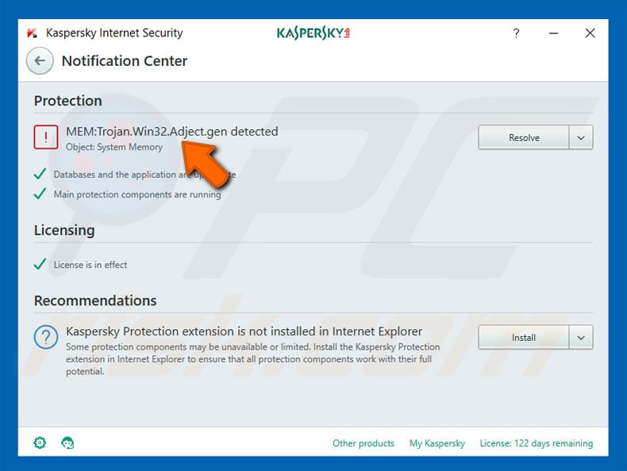
Task: Open the help question mark icon
Action: tap(516, 33)
